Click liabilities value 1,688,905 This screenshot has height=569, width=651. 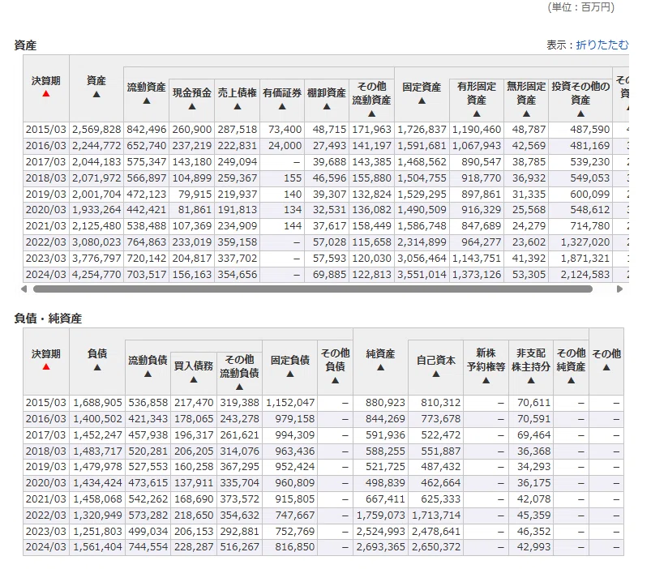click(97, 403)
